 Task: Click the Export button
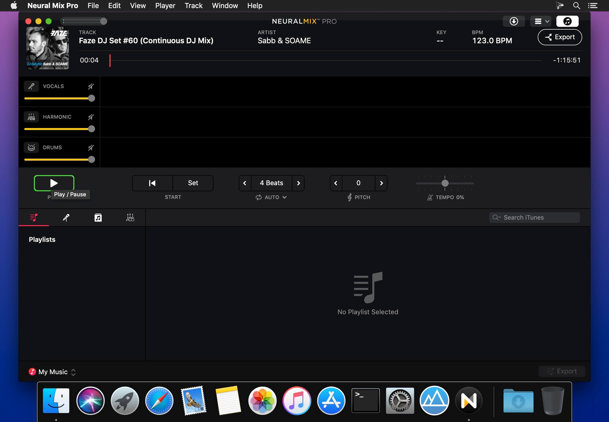pos(560,37)
